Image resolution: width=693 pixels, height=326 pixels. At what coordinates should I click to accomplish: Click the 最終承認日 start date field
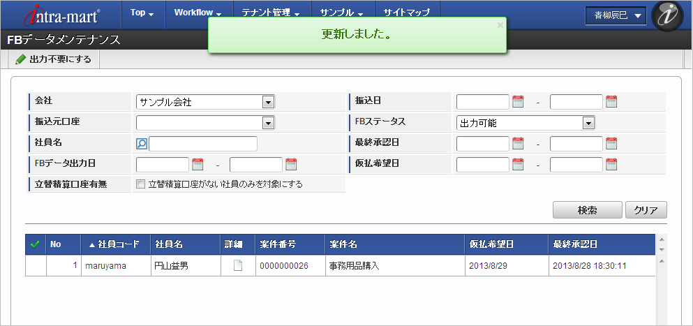[x=483, y=143]
